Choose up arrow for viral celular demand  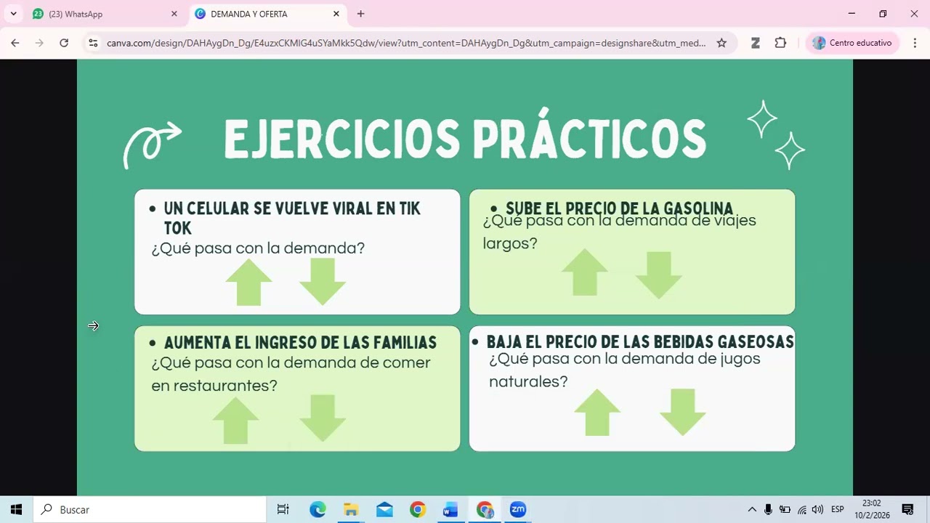[249, 282]
